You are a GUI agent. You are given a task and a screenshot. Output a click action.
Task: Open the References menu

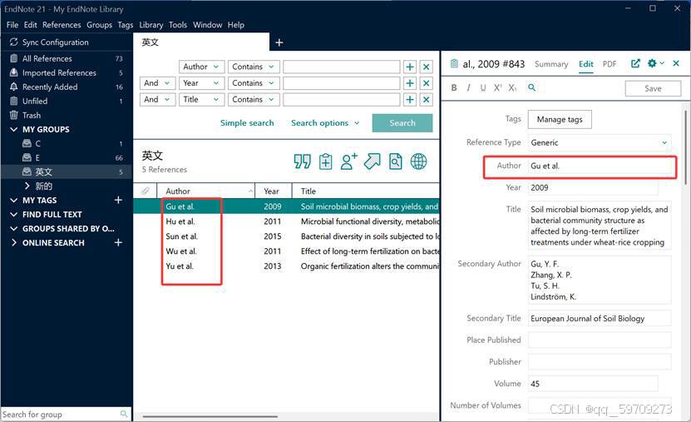click(62, 25)
